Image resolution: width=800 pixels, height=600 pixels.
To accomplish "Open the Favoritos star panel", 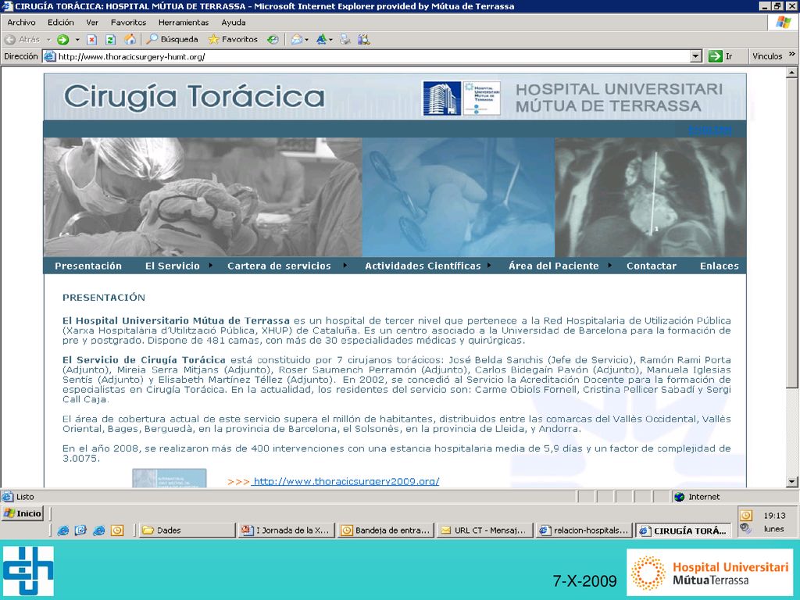I will pyautogui.click(x=233, y=39).
